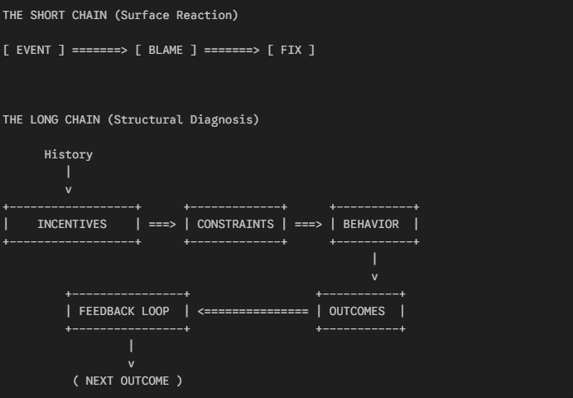Click the arrow from CONSTRAINTS to BEHAVIOR
The width and height of the screenshot is (573, 398).
(309, 224)
